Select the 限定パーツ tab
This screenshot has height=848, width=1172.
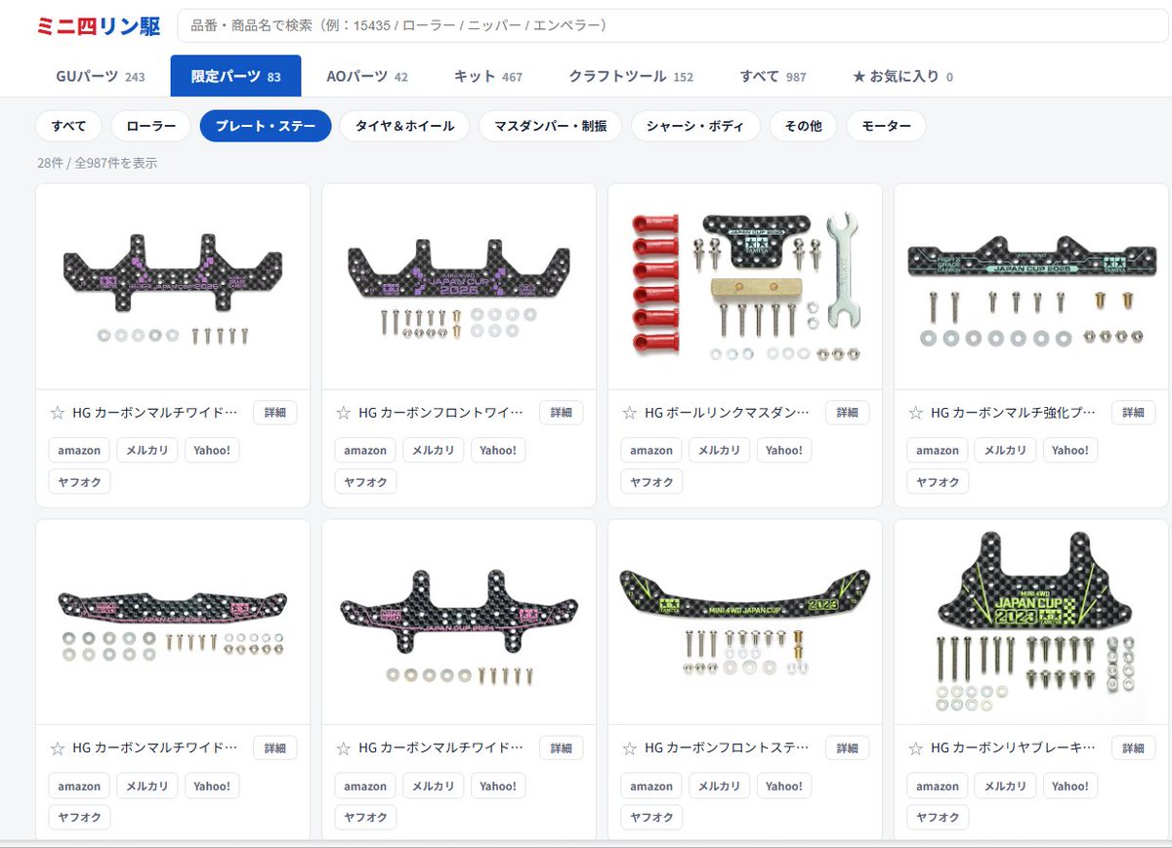pos(235,76)
